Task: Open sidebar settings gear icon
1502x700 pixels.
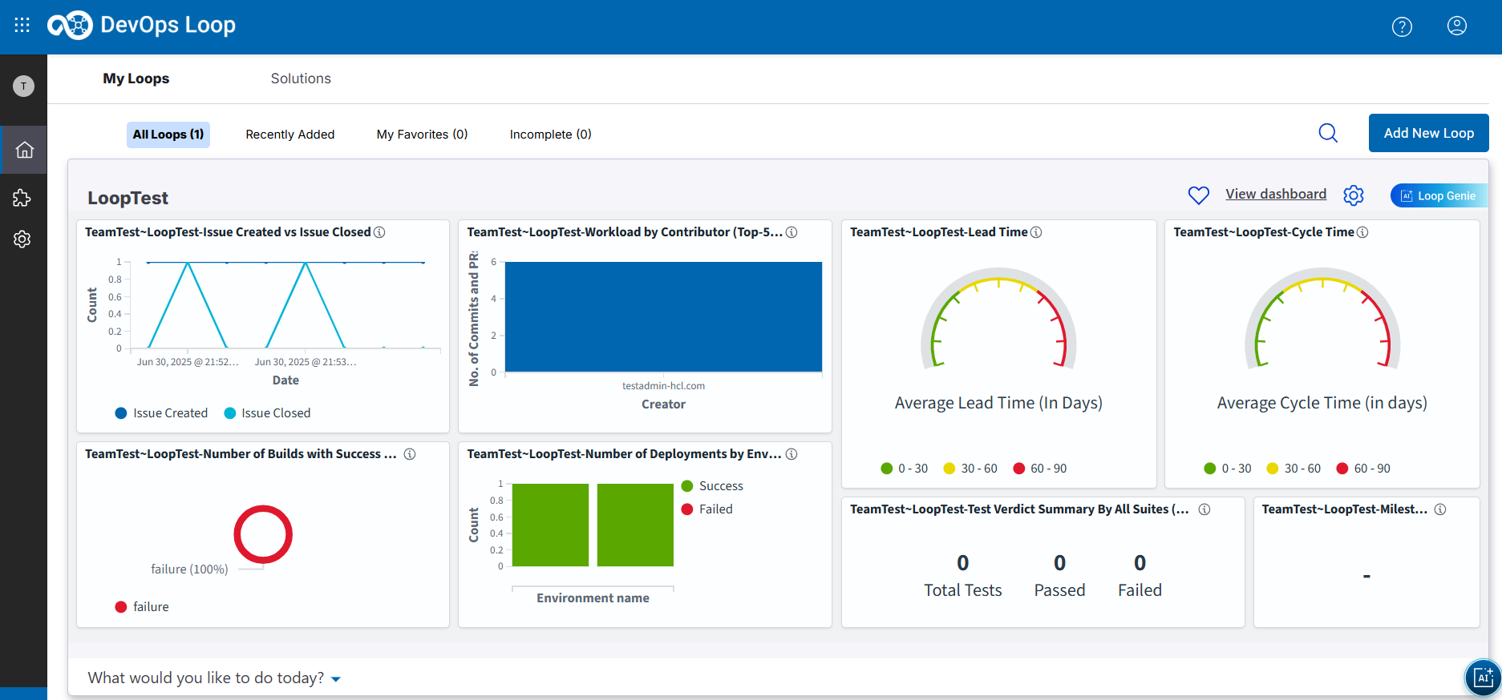Action: coord(22,239)
